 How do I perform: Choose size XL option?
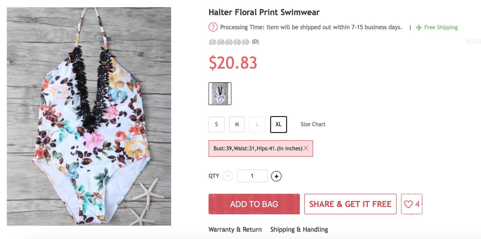pos(278,124)
